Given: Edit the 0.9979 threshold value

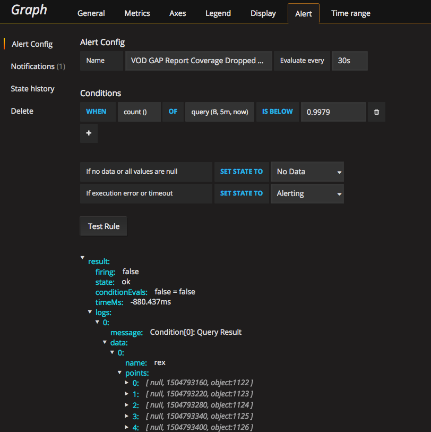Looking at the screenshot, I should click(333, 112).
